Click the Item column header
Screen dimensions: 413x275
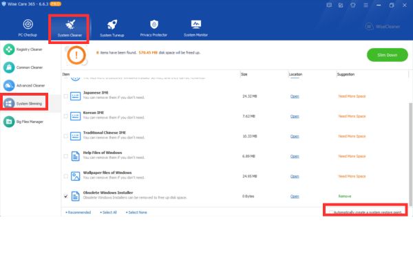click(66, 74)
